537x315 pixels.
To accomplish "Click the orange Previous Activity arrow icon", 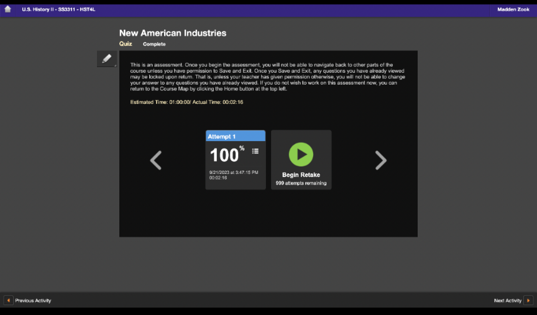I will point(9,301).
